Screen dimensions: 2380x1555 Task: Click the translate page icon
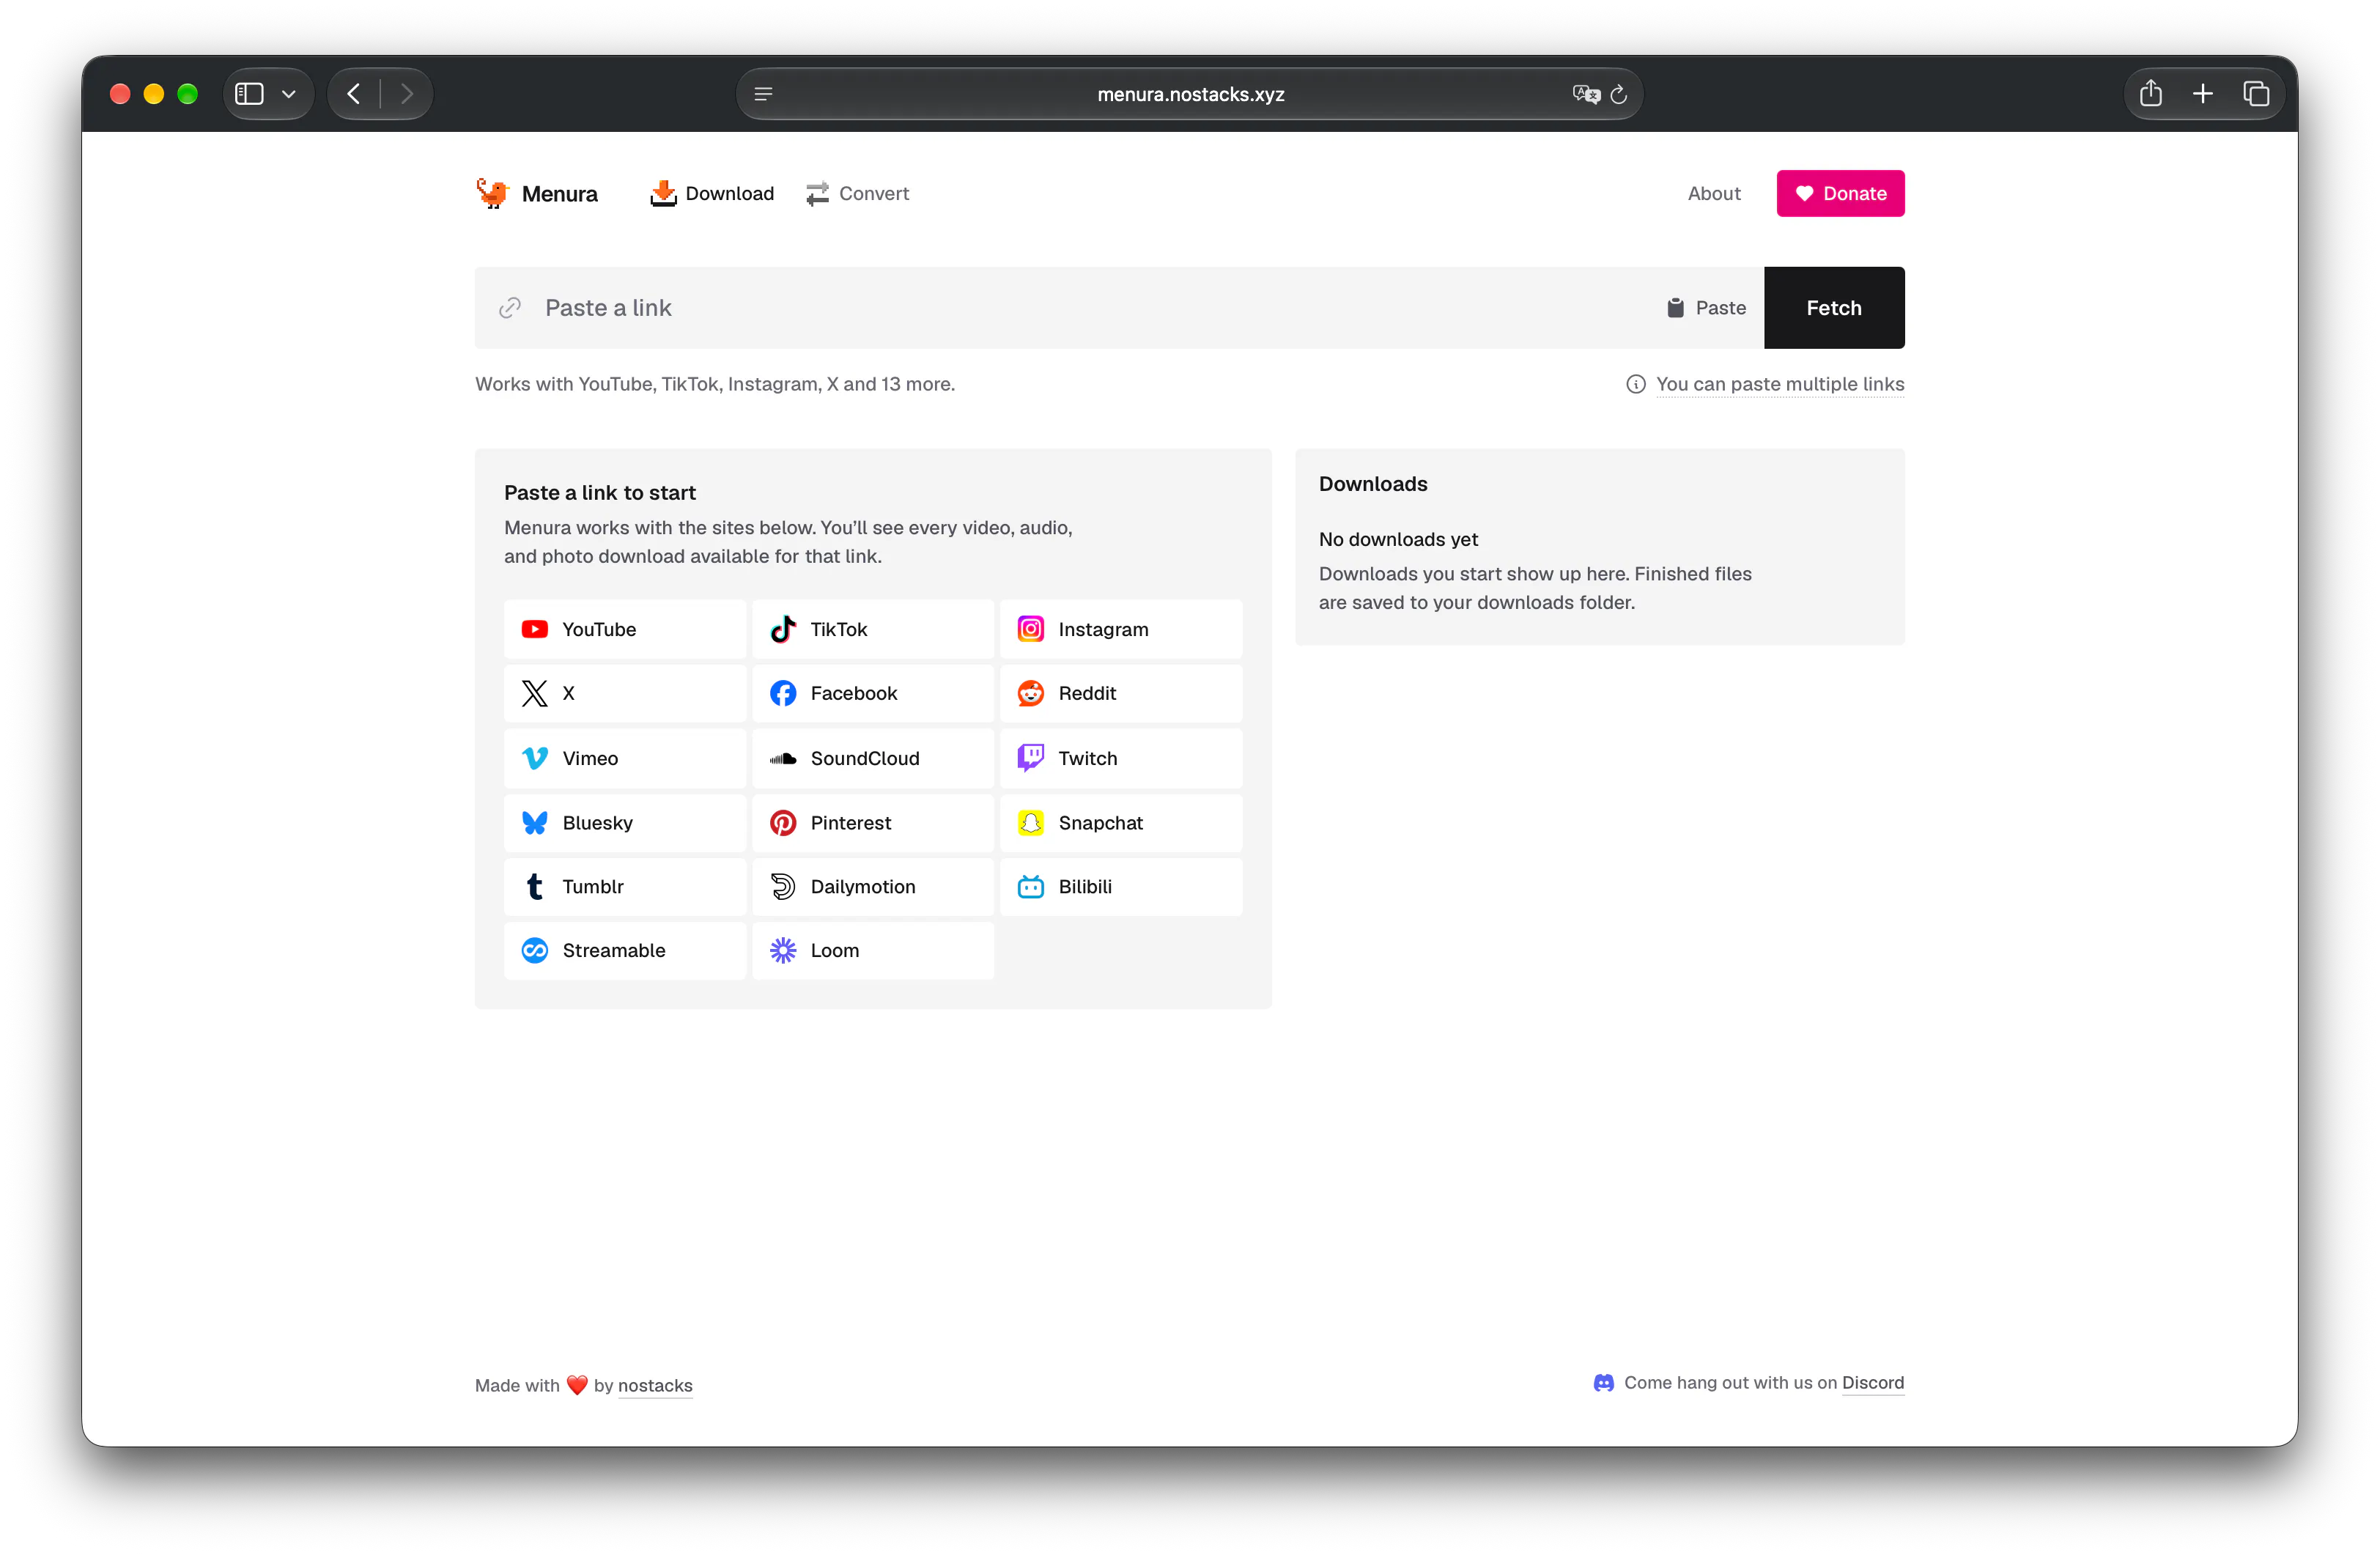point(1586,94)
